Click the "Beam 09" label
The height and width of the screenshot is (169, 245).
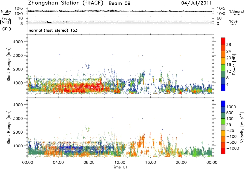(119, 3)
